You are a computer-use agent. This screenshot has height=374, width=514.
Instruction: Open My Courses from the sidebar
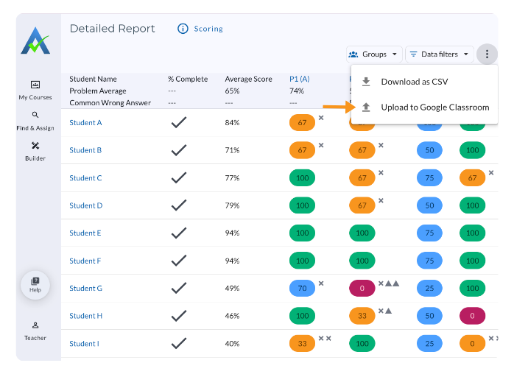[35, 90]
